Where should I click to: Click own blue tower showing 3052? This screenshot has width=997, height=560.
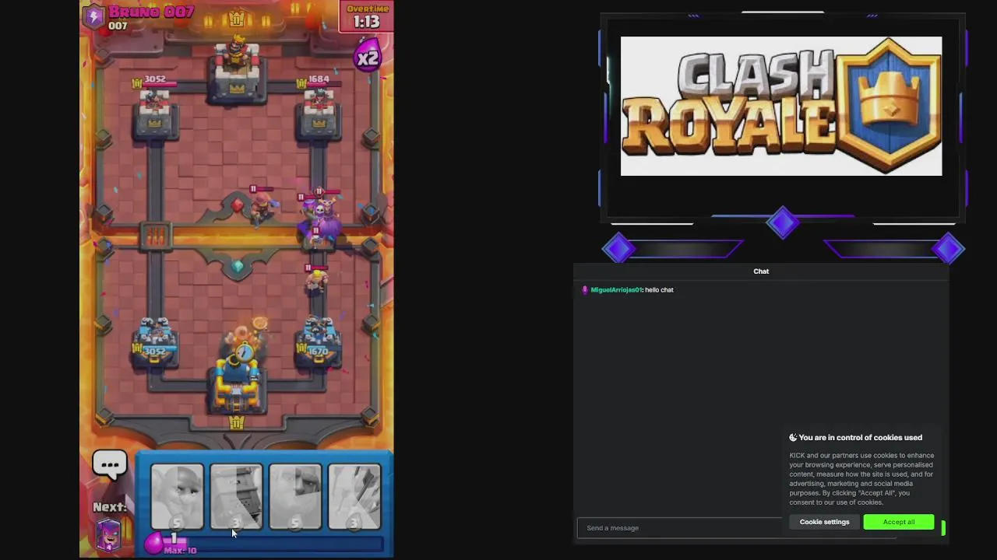point(154,344)
